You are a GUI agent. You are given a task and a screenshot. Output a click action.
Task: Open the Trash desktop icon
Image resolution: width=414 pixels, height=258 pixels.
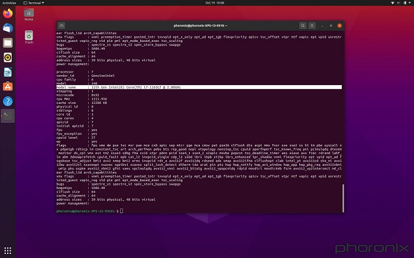tap(28, 37)
